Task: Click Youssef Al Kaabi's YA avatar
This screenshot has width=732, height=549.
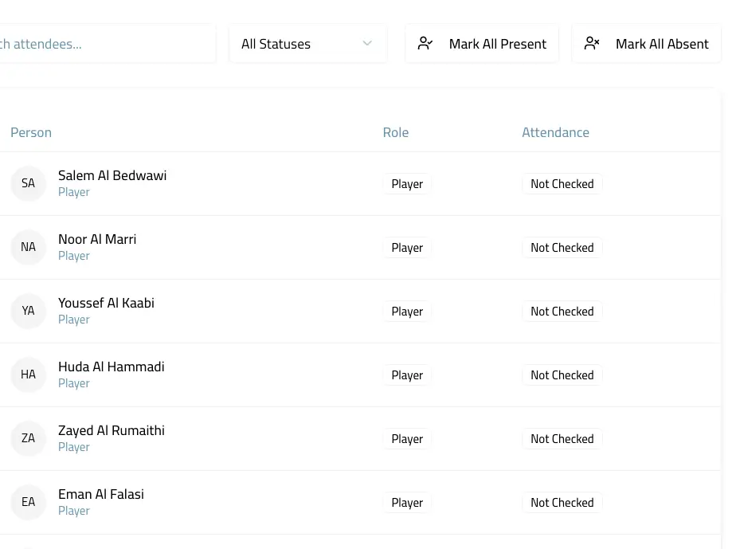Action: [x=28, y=312]
